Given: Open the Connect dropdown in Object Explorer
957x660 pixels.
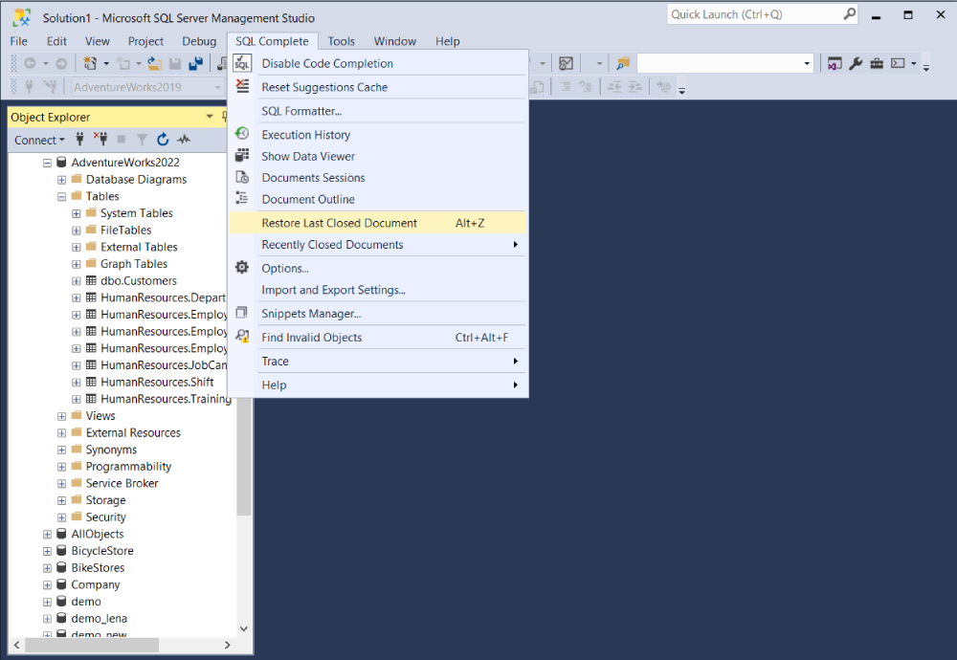Looking at the screenshot, I should click(x=39, y=141).
